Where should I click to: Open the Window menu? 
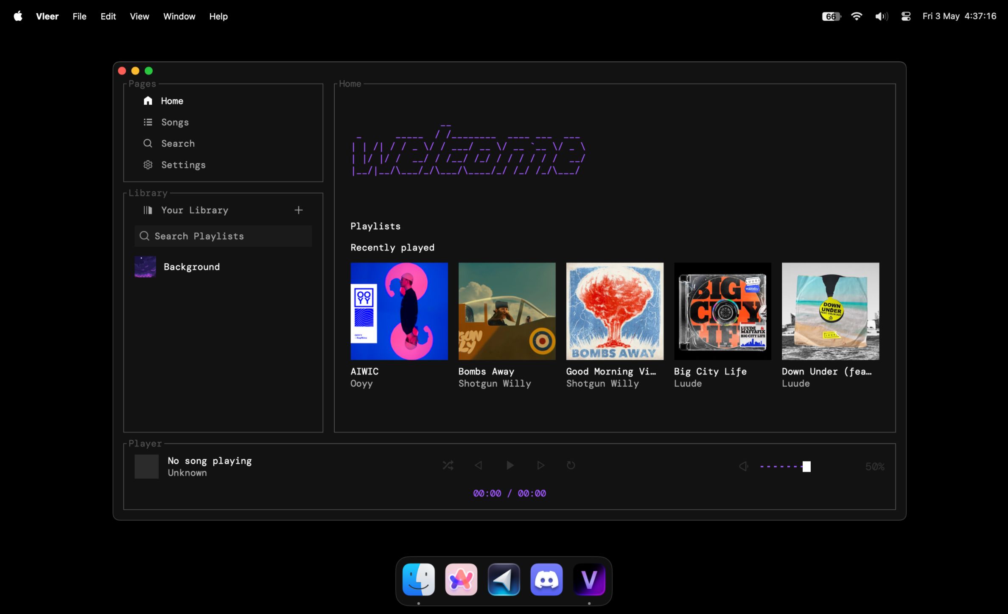[x=179, y=16]
